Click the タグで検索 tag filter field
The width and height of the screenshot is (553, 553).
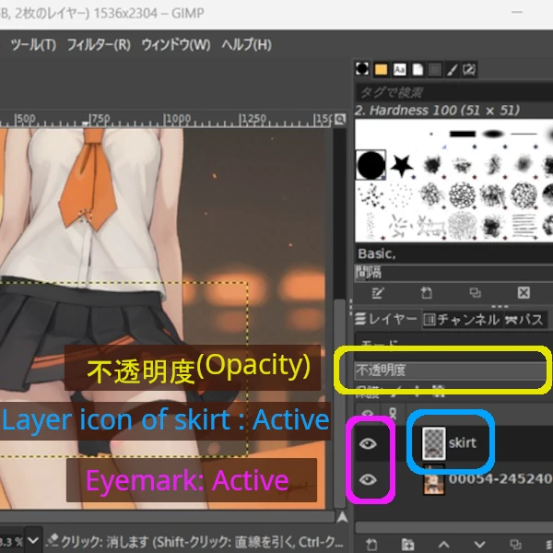(x=453, y=93)
